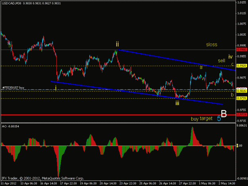Click the red 0.9980 price tag
This screenshot has width=248, height=186.
click(x=242, y=50)
